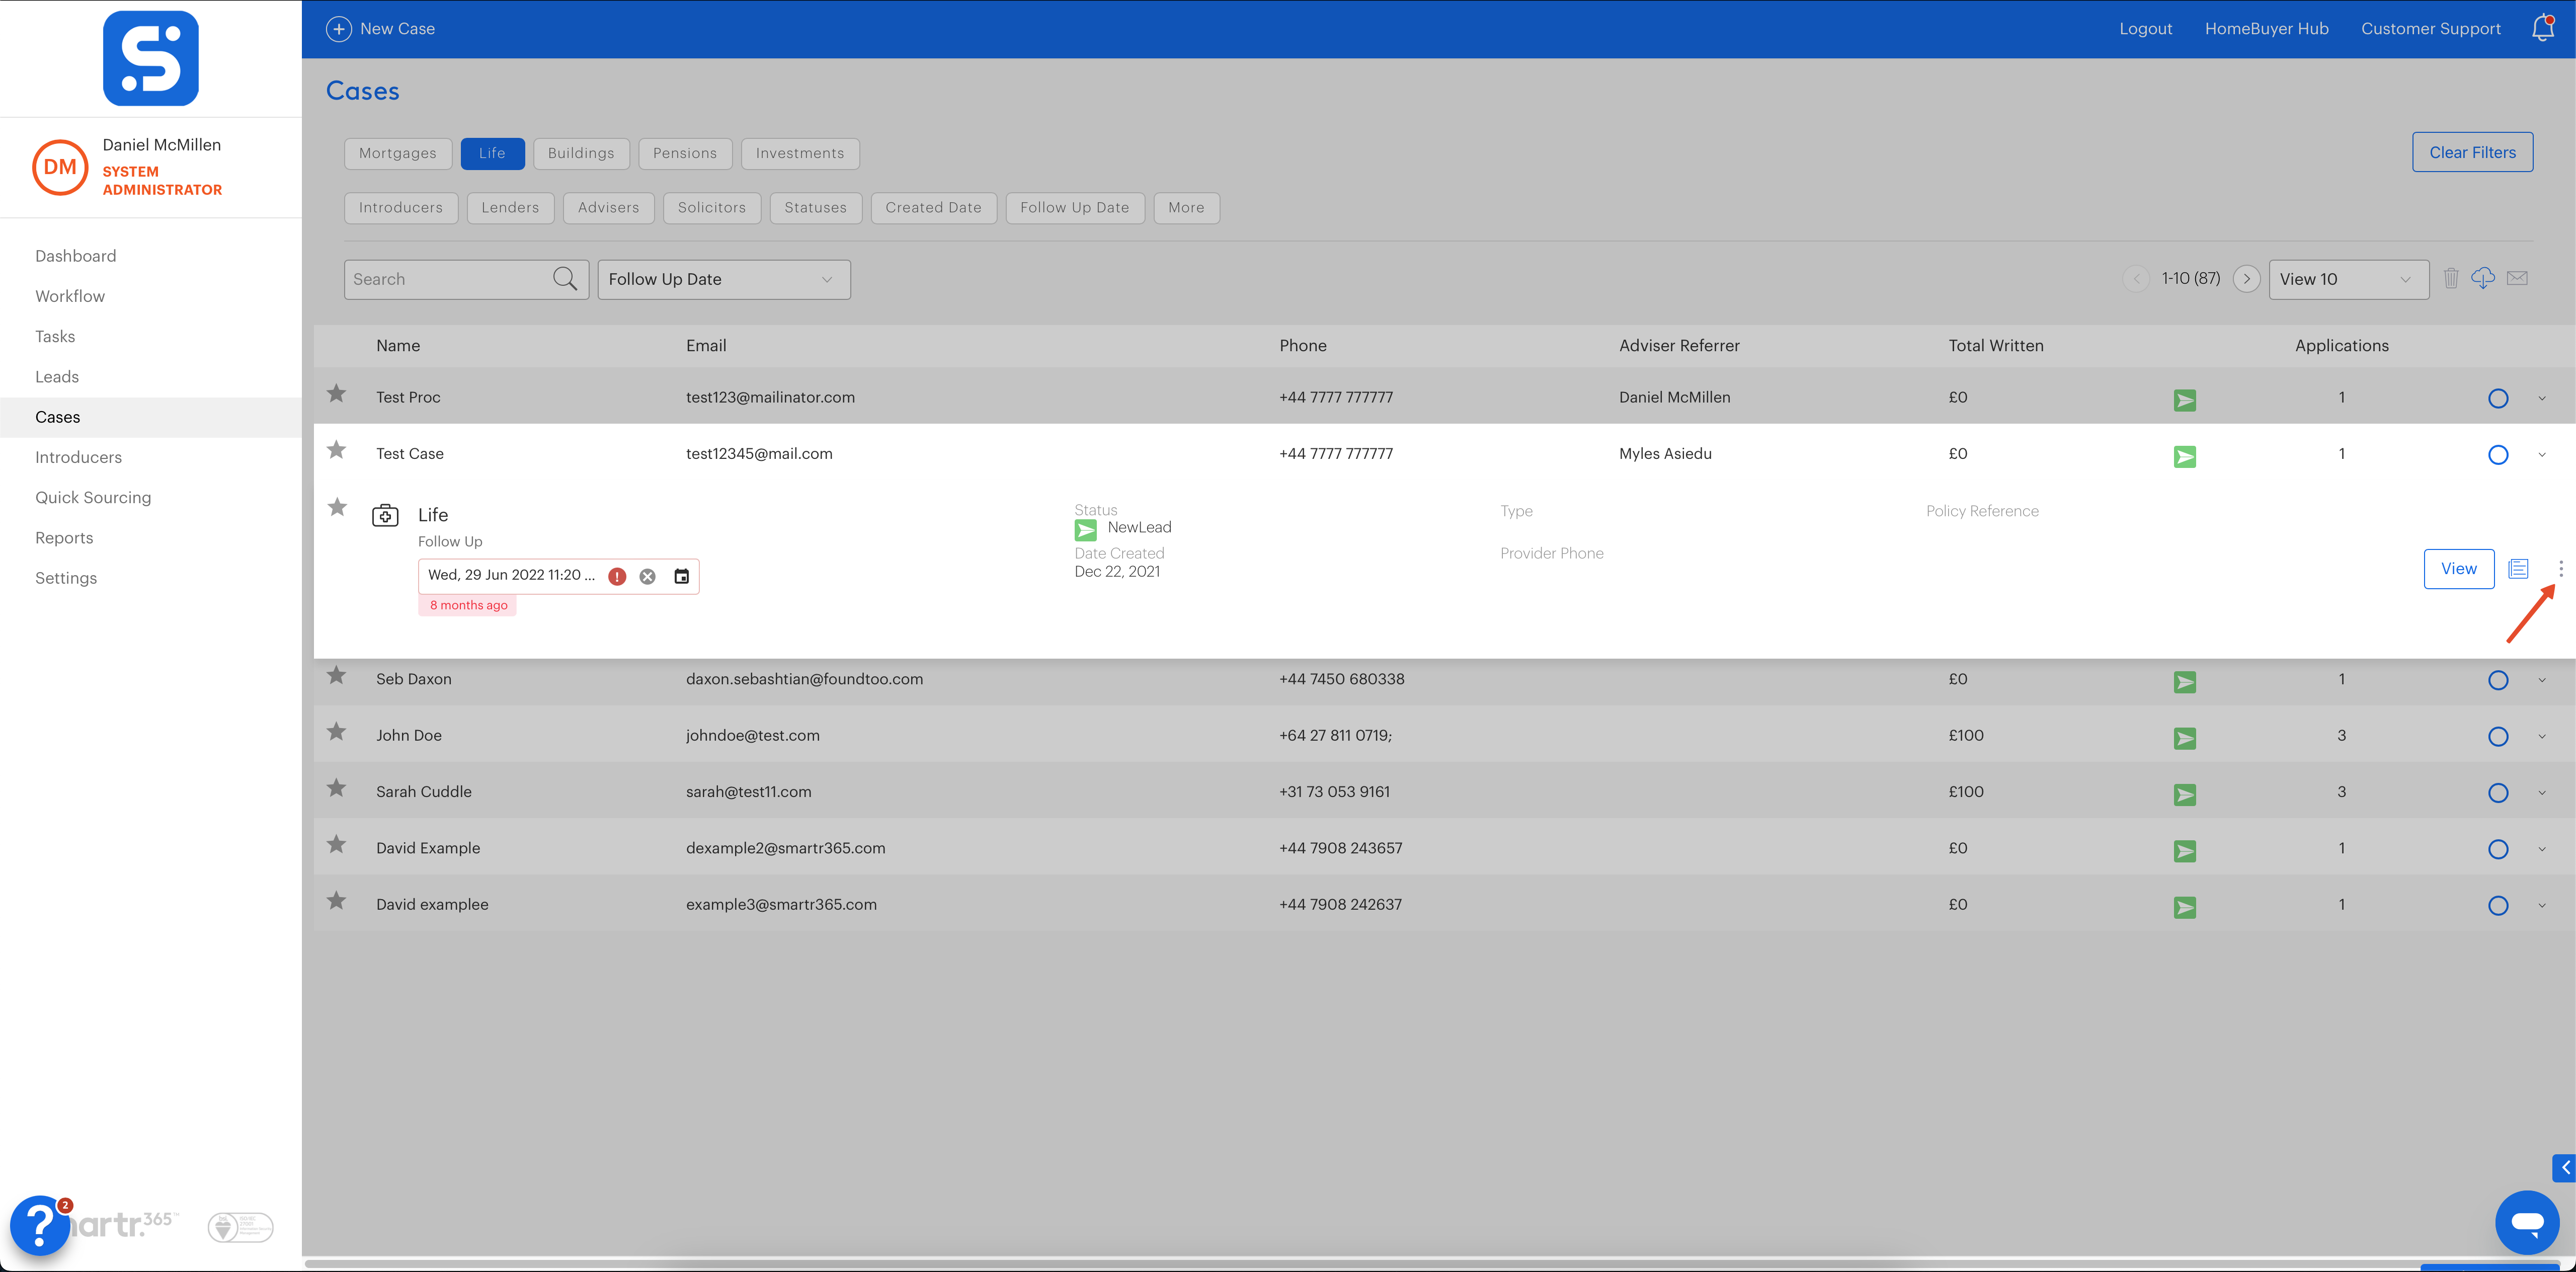The height and width of the screenshot is (1272, 2576).
Task: Open the follow up calendar picker
Action: click(682, 576)
